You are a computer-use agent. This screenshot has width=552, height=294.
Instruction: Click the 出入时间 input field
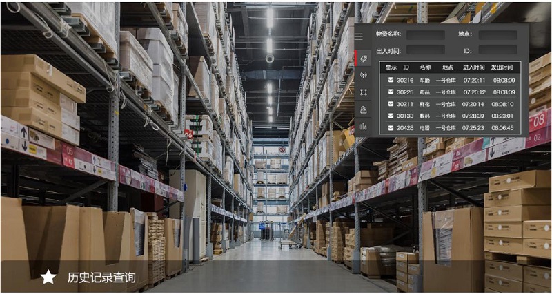point(425,50)
